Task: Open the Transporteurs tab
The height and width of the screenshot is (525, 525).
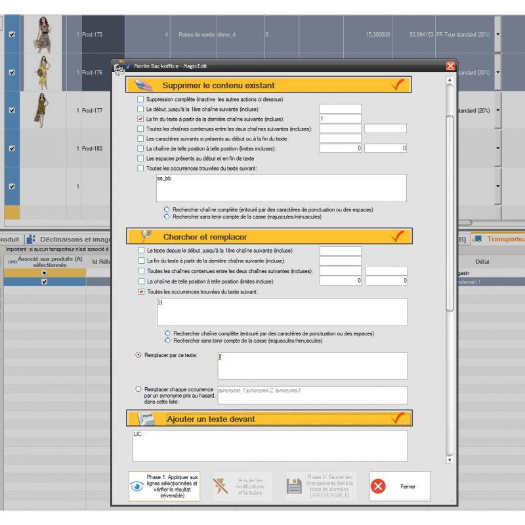Action: 499,240
